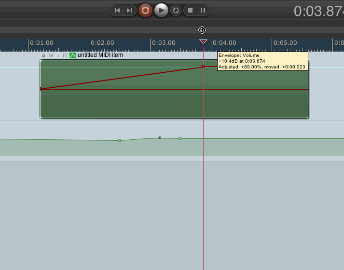
Task: Mute the untitled MIDI item
Action: (x=51, y=55)
